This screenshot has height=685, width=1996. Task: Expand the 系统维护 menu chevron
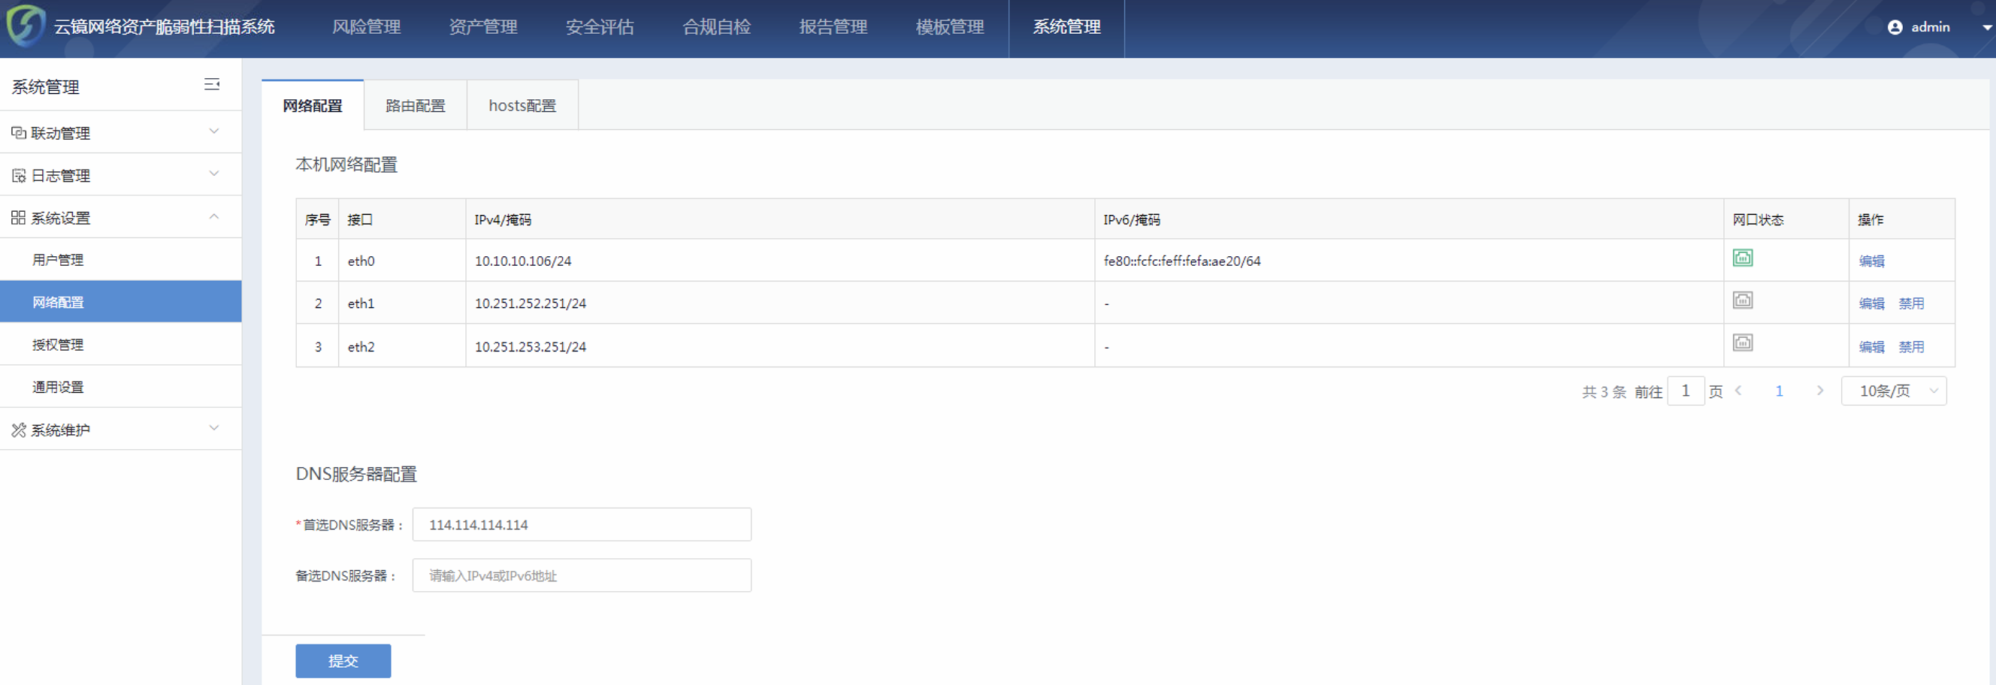(214, 428)
